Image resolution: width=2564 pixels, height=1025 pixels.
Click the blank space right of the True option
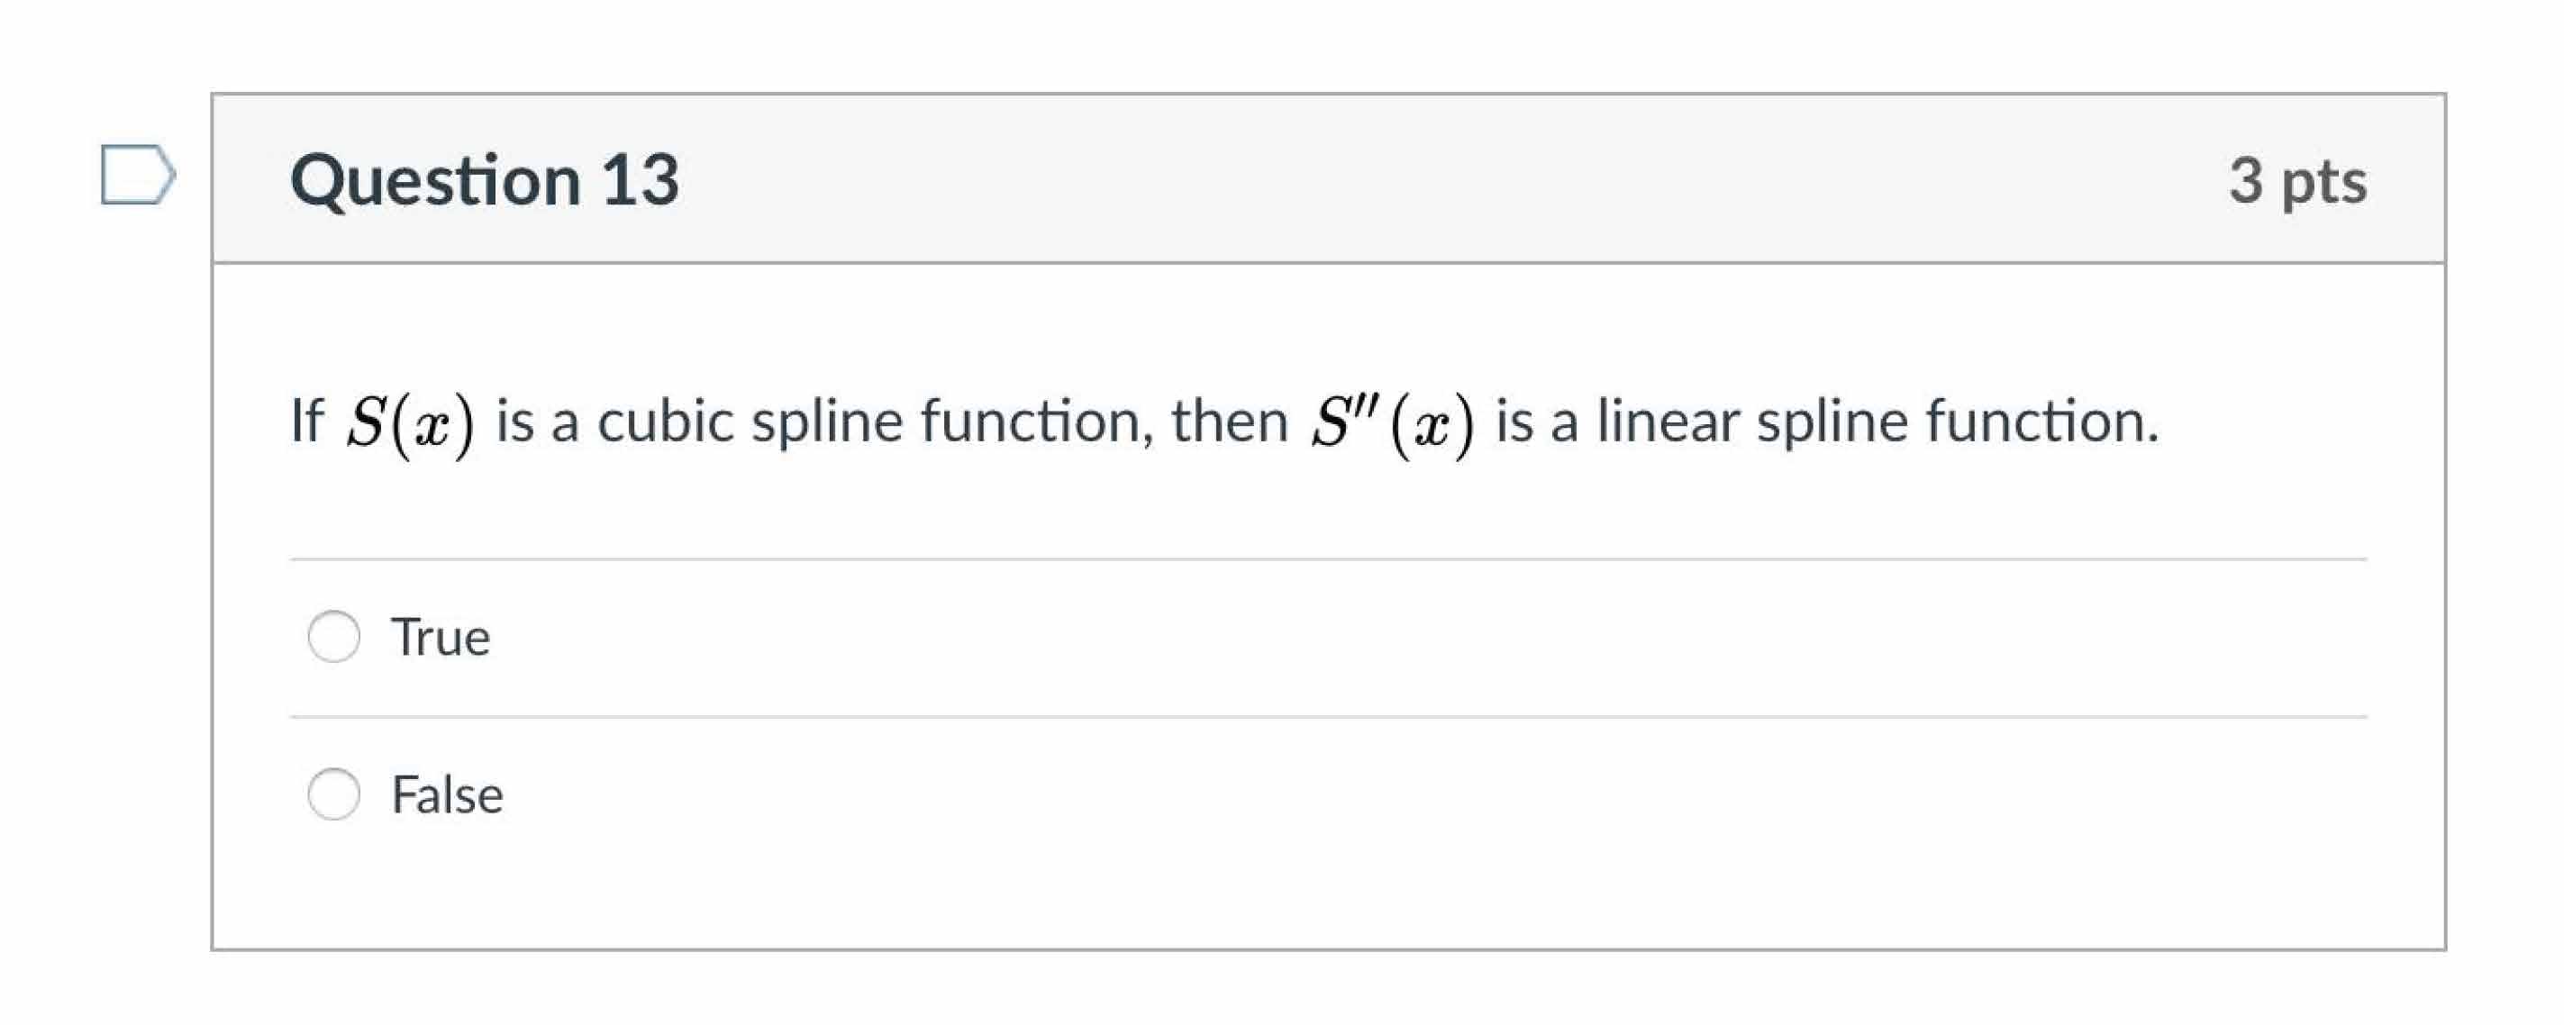click(1394, 637)
